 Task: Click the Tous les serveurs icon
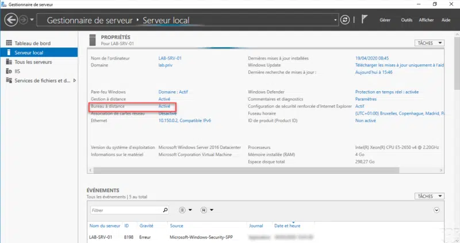[9, 62]
